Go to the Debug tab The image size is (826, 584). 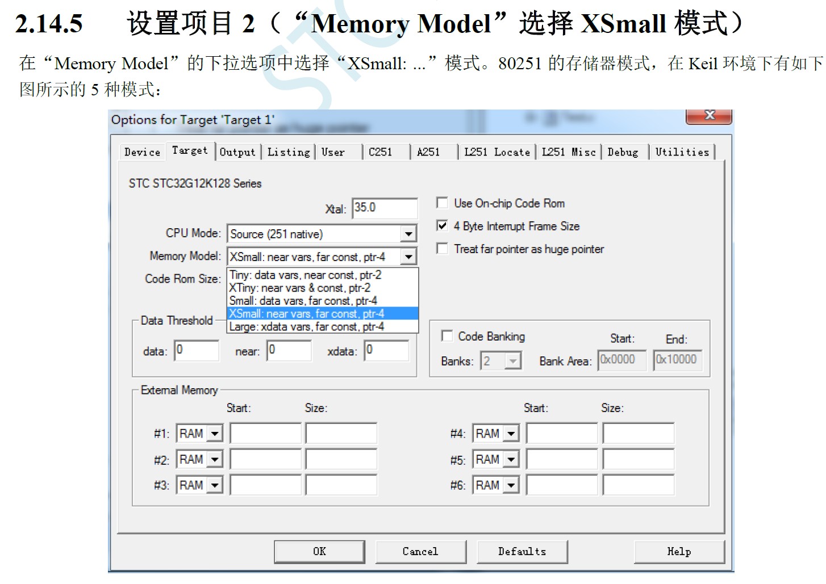[623, 152]
